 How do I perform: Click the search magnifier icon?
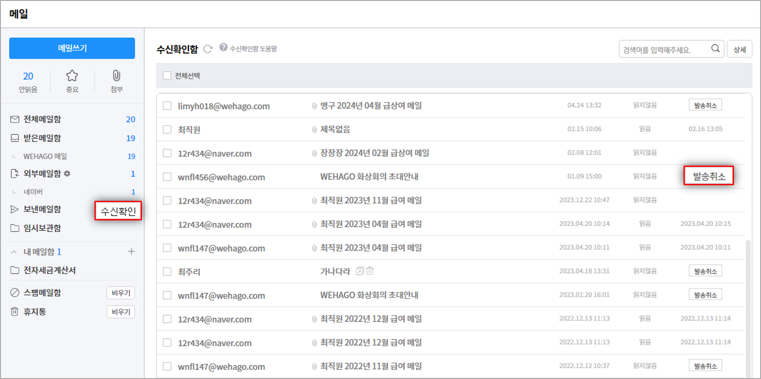pyautogui.click(x=715, y=49)
